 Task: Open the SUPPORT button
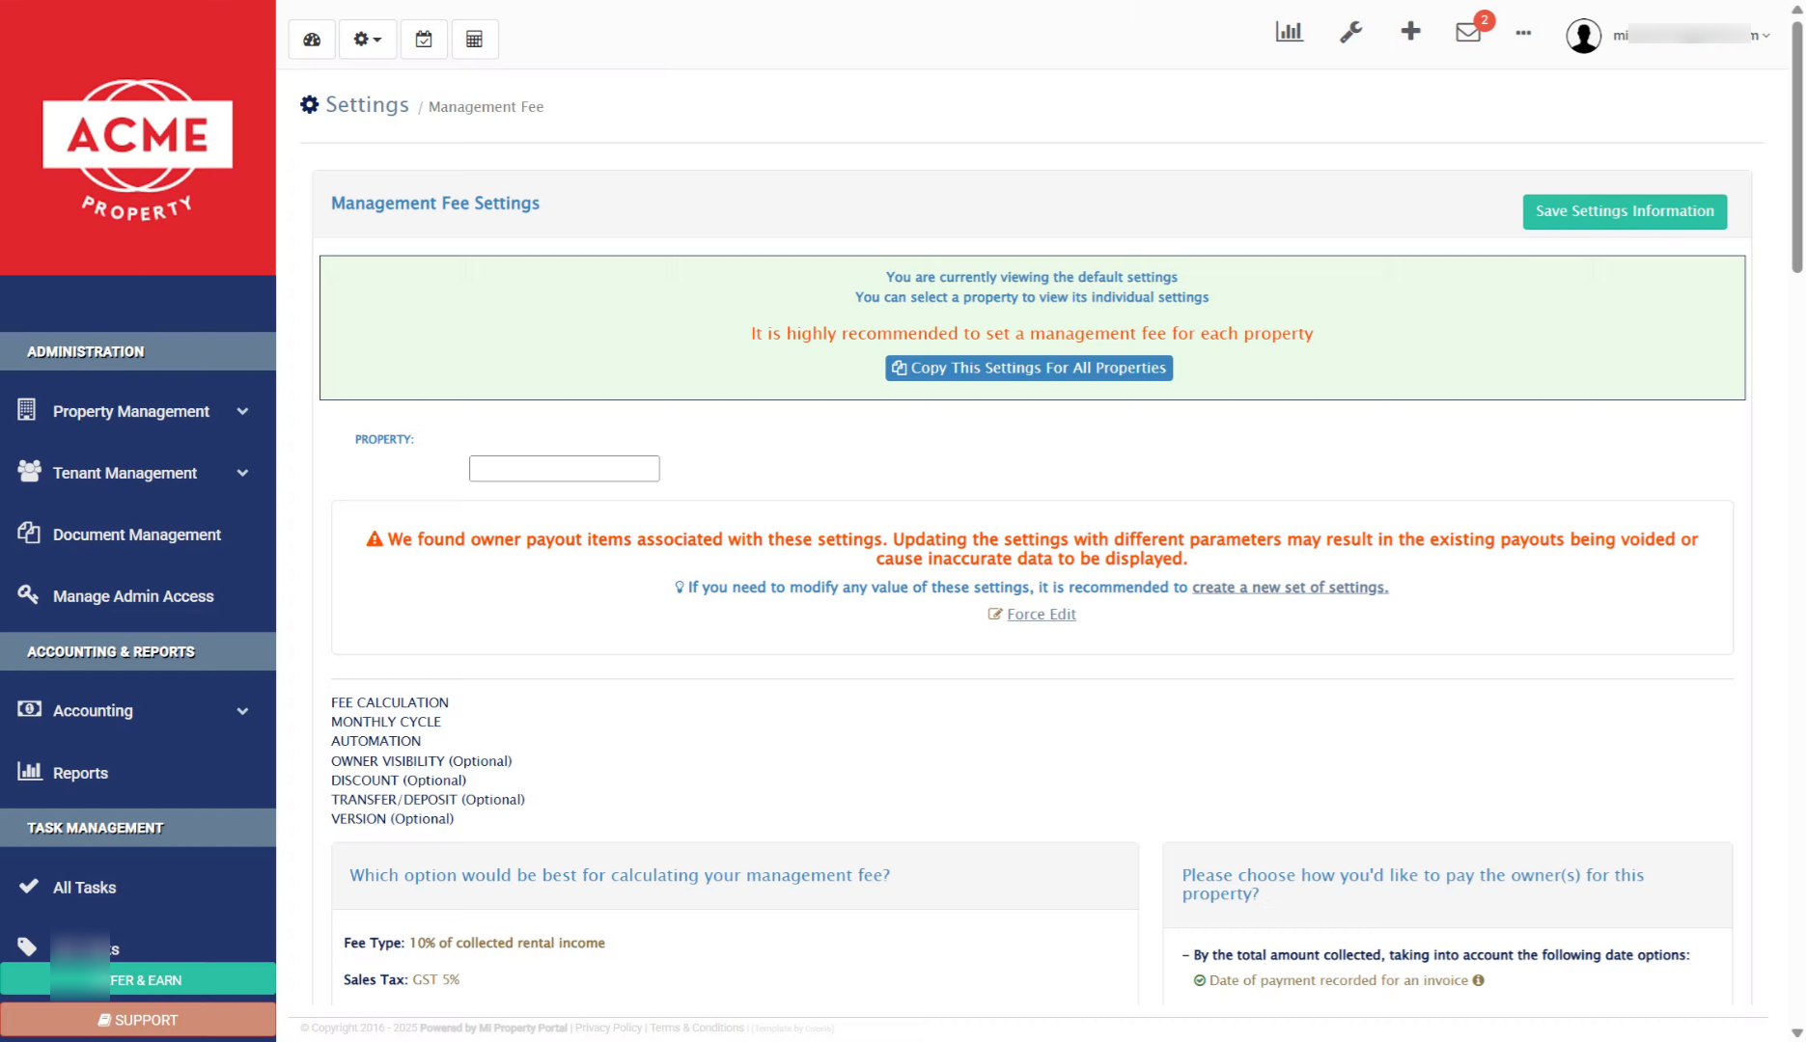(x=138, y=1020)
